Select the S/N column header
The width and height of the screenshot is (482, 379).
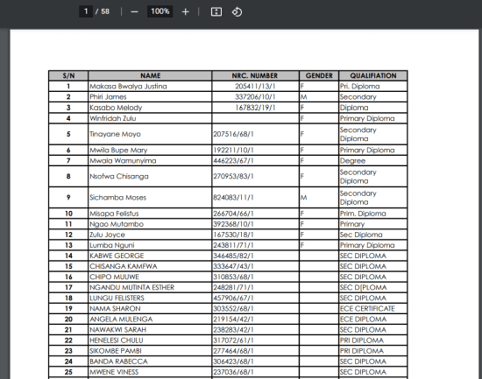click(68, 76)
